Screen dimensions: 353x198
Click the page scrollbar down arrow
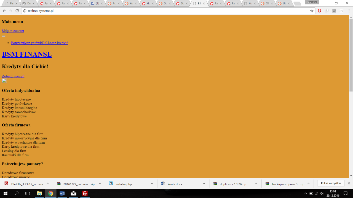(351, 176)
